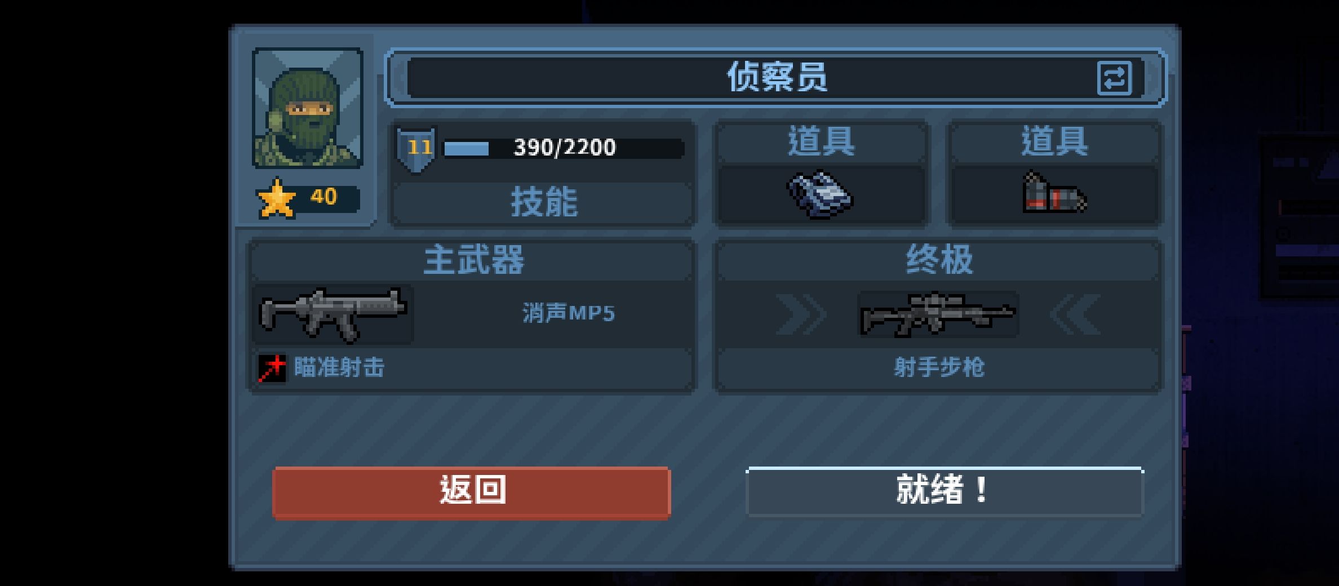The image size is (1339, 586).
Task: Click the 390/2200 experience progress bar
Action: click(x=564, y=148)
